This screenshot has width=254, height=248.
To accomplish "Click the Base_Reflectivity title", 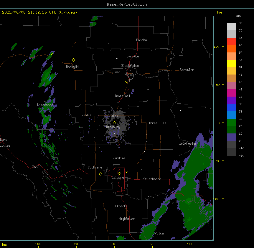I will [127, 4].
